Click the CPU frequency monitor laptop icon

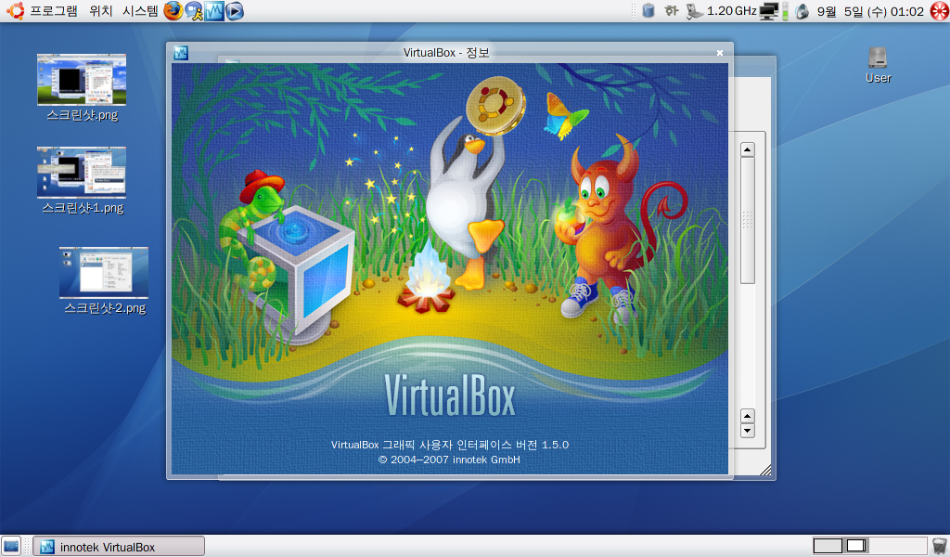pyautogui.click(x=694, y=11)
